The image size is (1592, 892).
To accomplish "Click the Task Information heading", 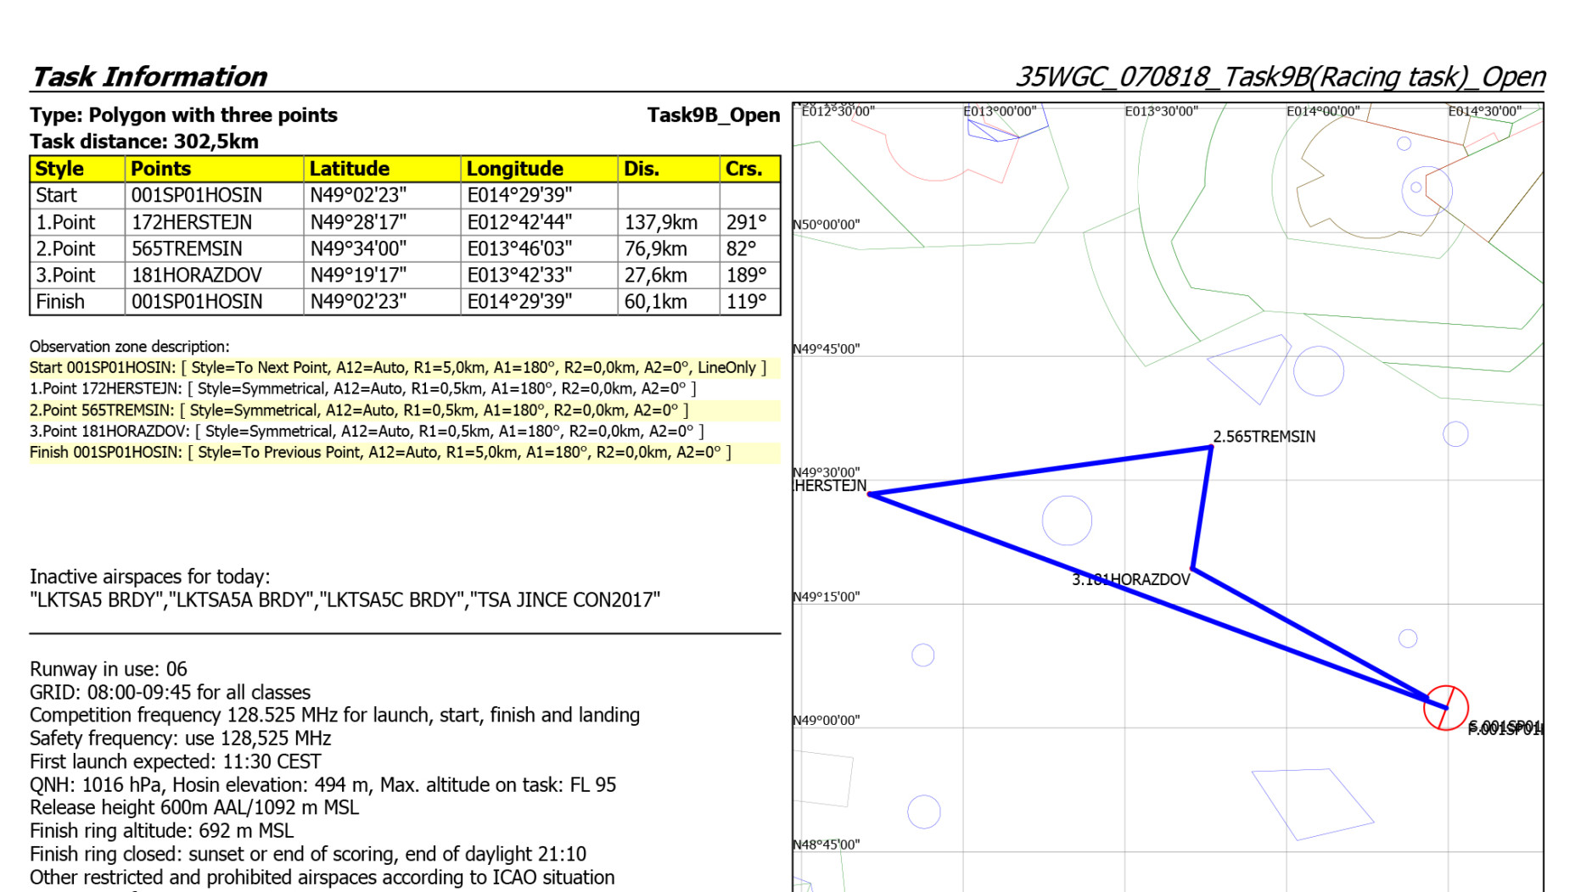I will (x=149, y=77).
